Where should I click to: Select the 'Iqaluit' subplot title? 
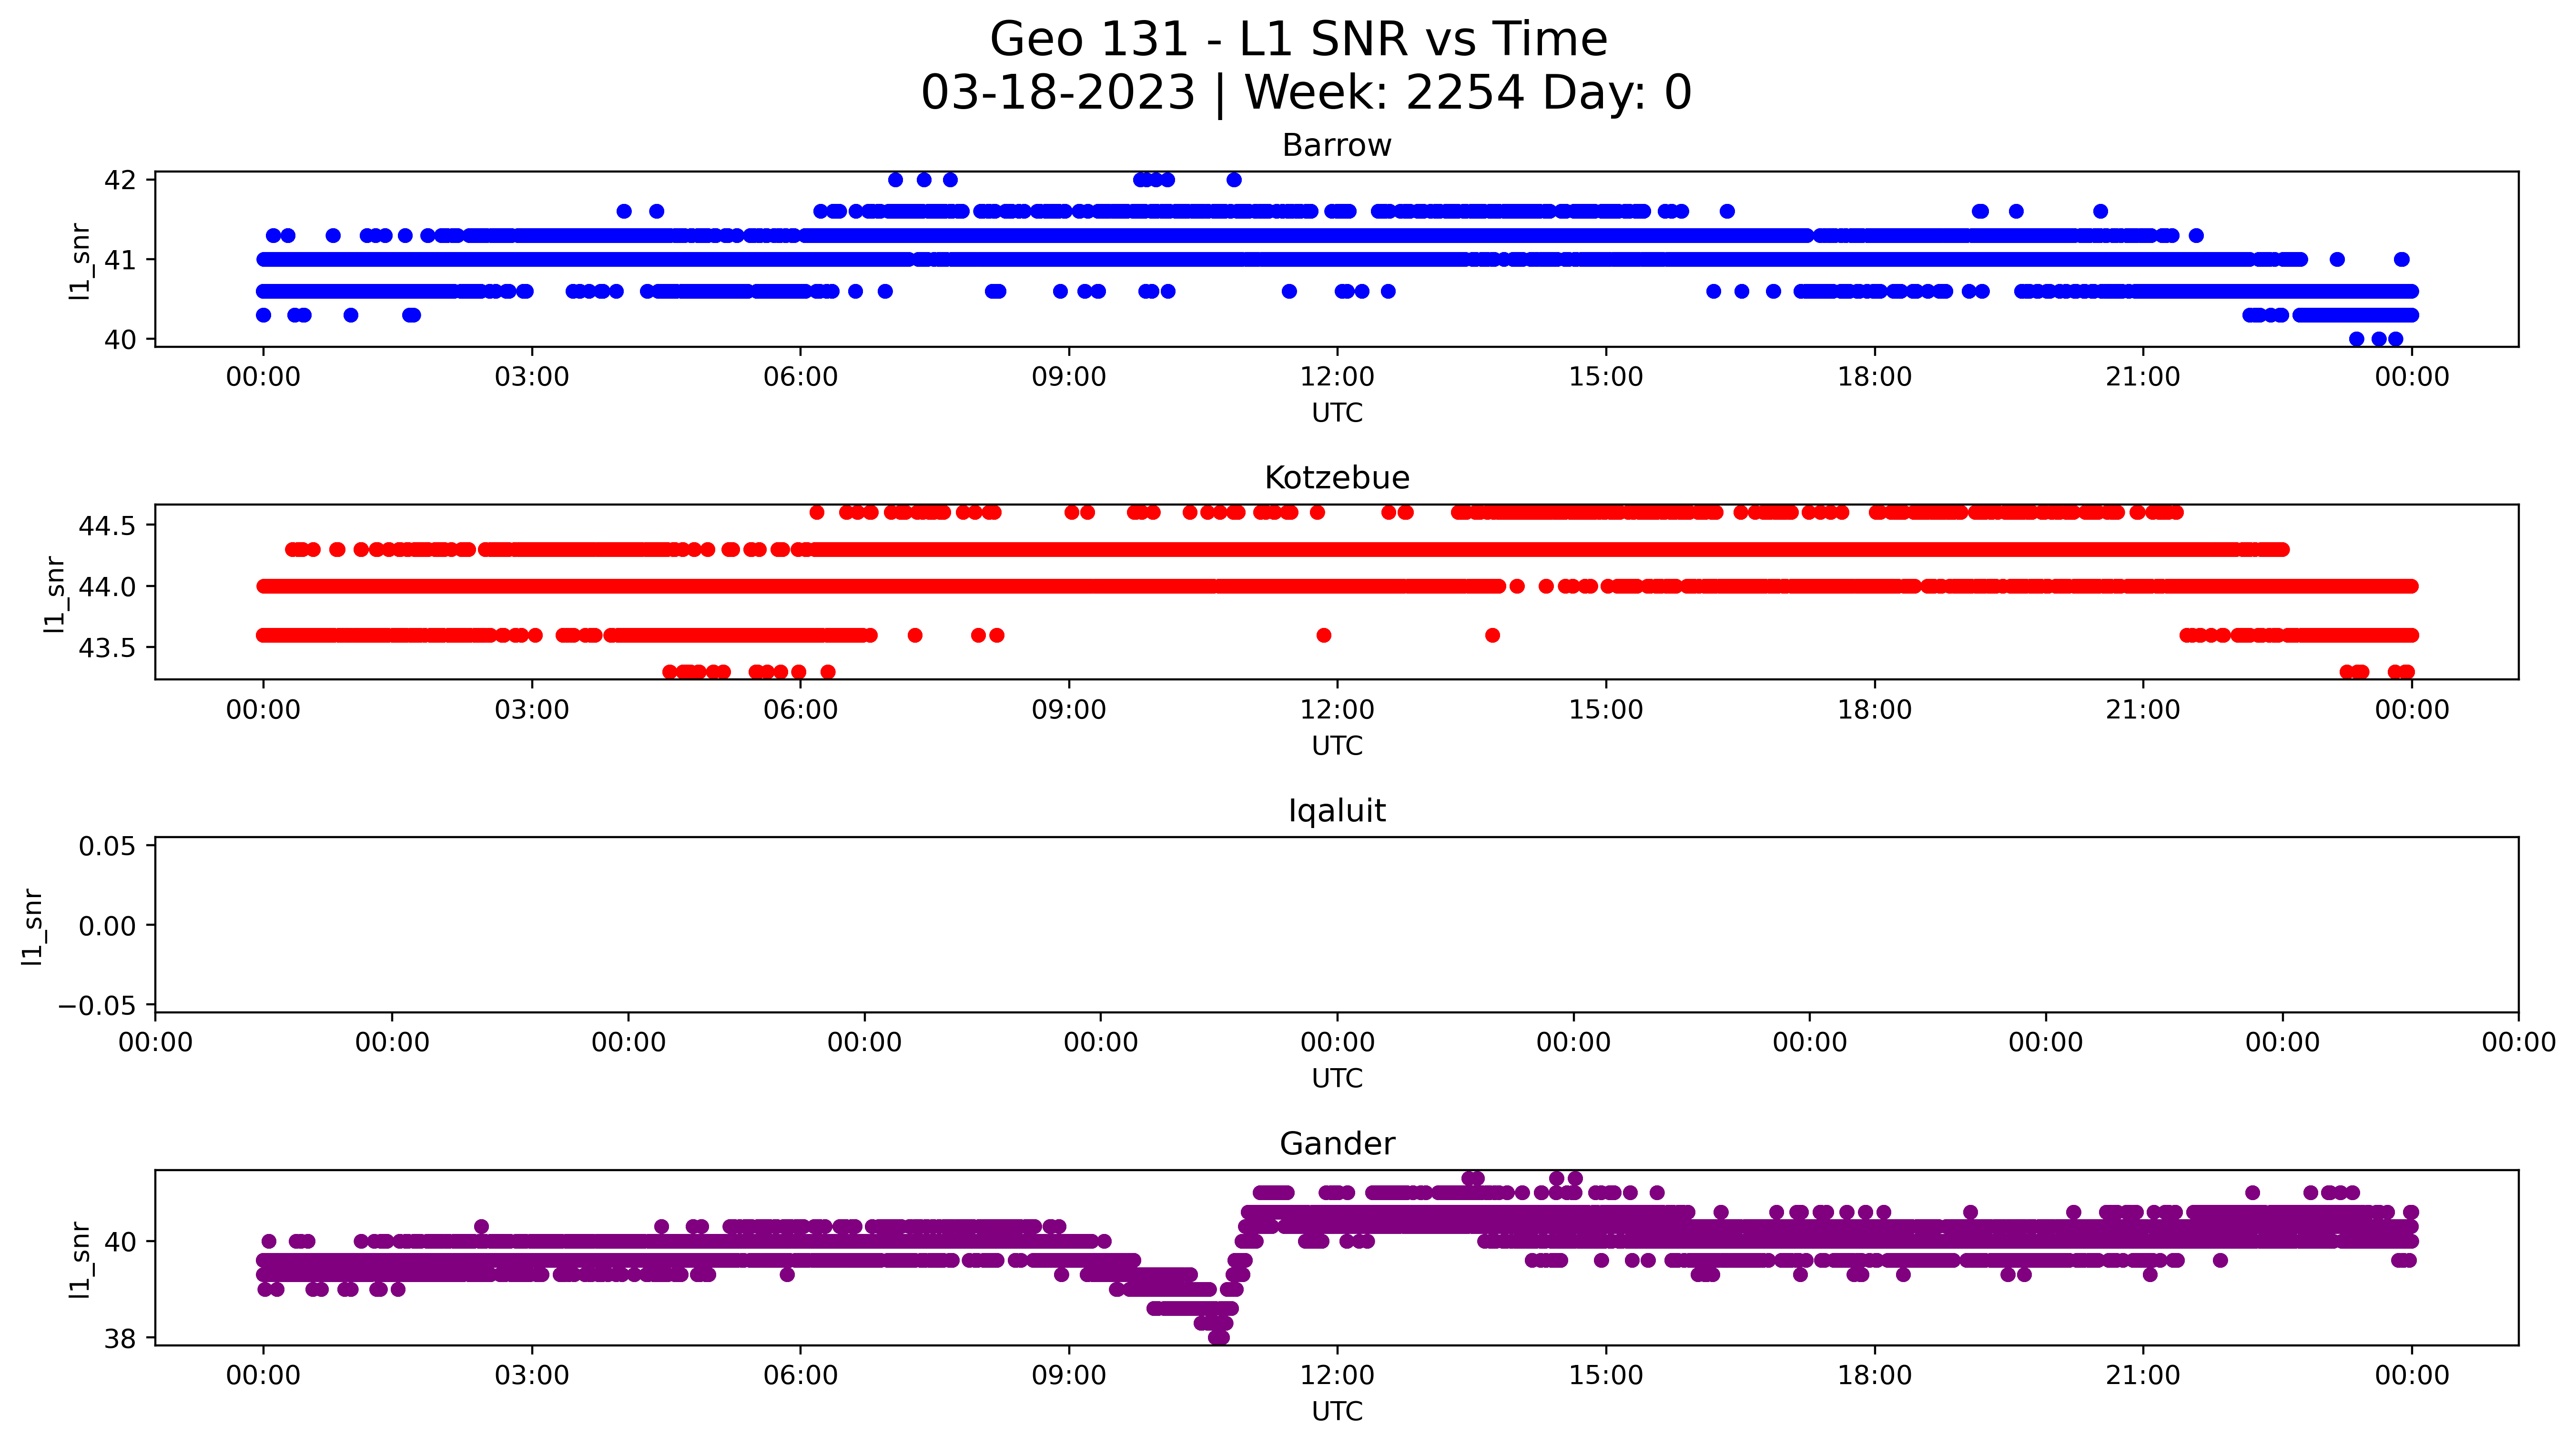1337,811
